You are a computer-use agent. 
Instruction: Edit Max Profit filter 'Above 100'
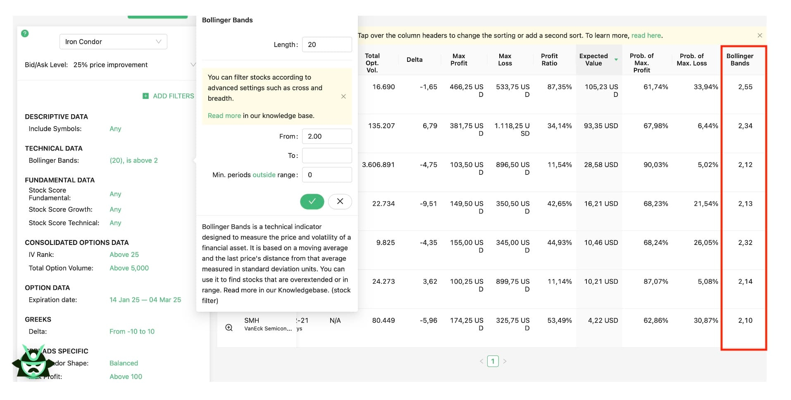126,377
